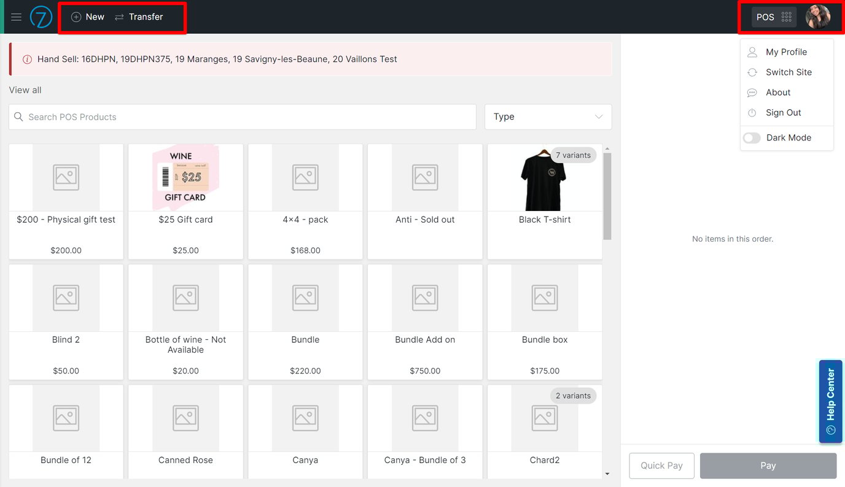Click the refresh icon beside Switch Site
Image resolution: width=845 pixels, height=487 pixels.
752,72
